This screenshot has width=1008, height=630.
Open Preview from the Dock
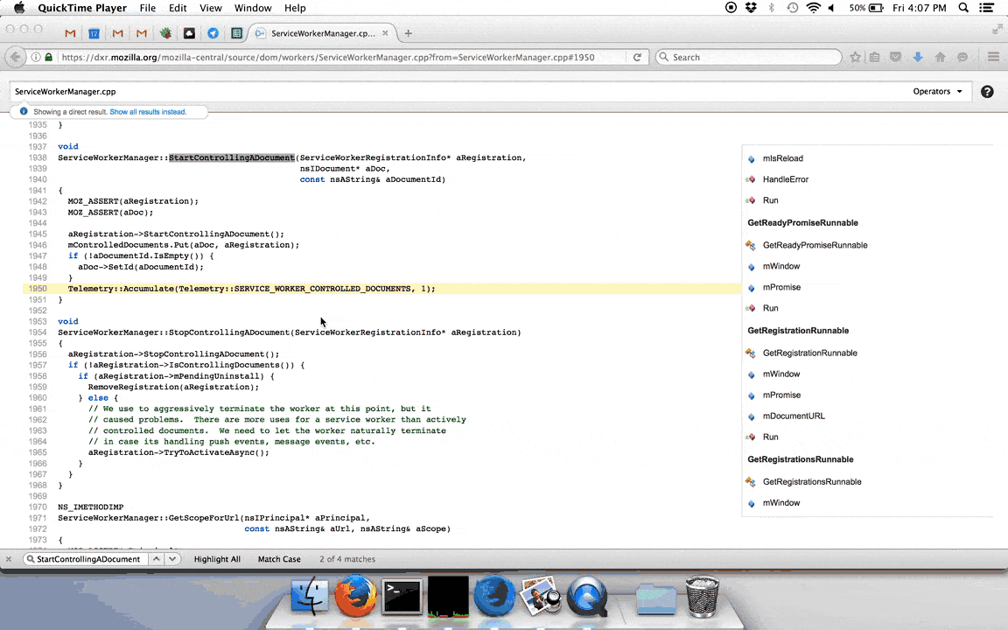(541, 596)
